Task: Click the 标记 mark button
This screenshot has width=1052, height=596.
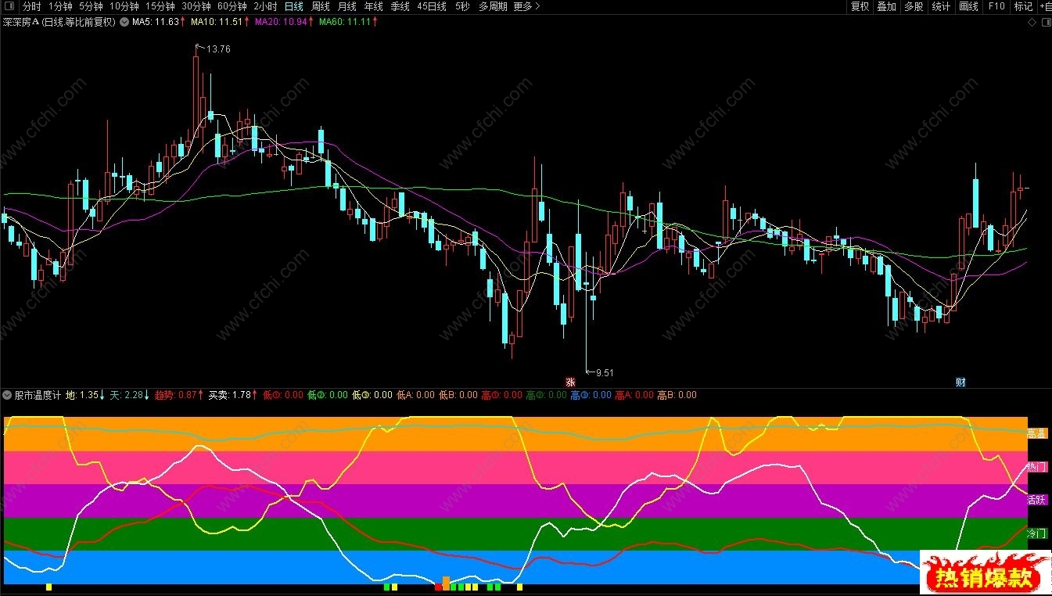Action: tap(1023, 6)
